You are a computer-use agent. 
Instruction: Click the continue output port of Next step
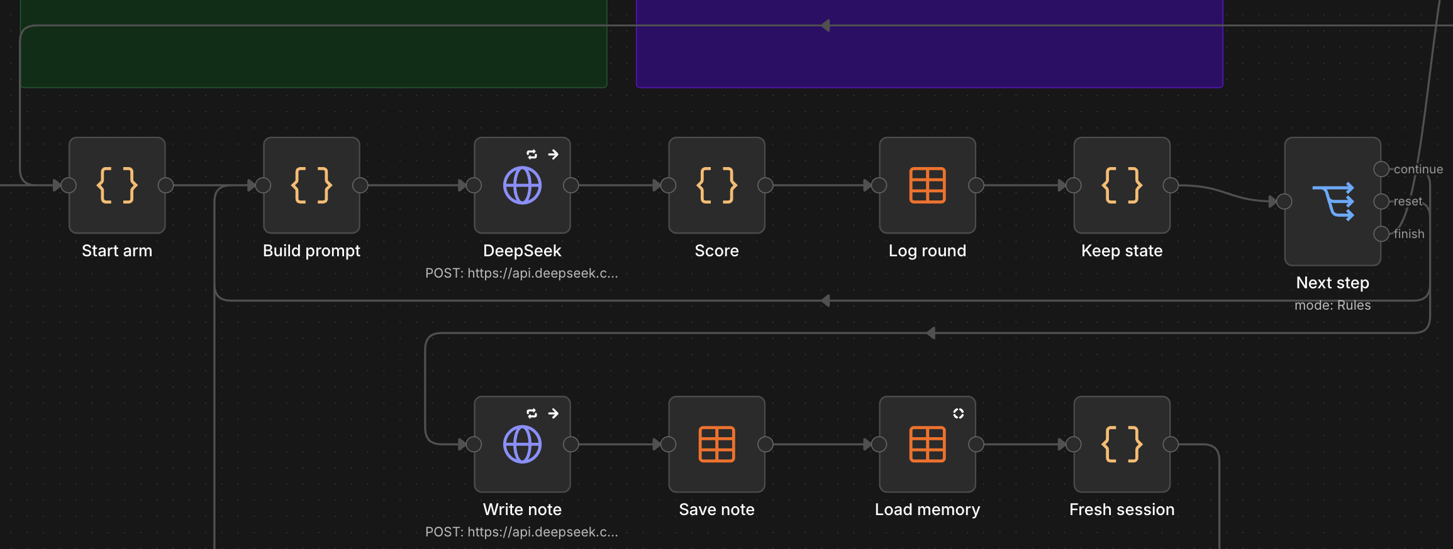click(1381, 169)
